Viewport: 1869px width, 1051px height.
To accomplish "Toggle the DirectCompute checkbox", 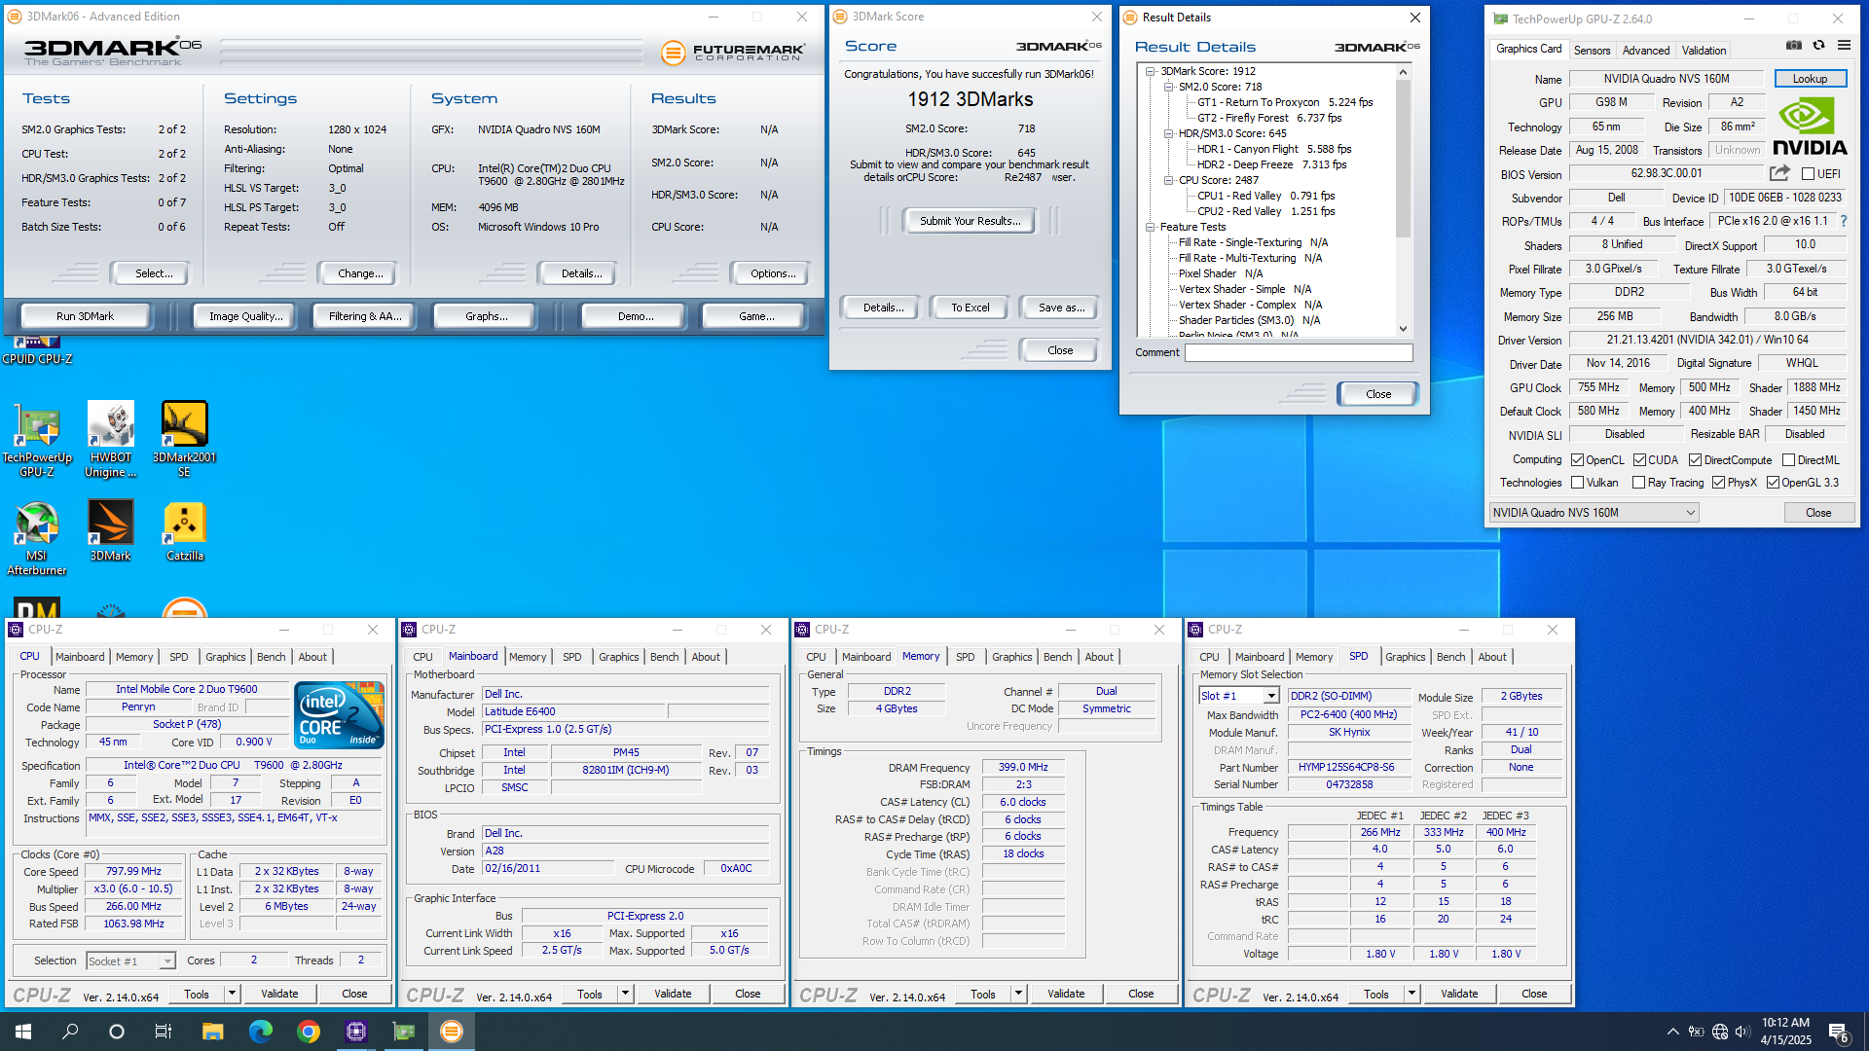I will click(x=1695, y=460).
